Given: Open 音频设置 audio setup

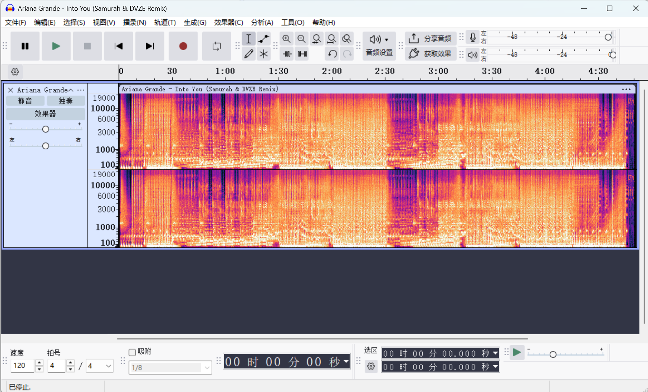Looking at the screenshot, I should coord(379,46).
